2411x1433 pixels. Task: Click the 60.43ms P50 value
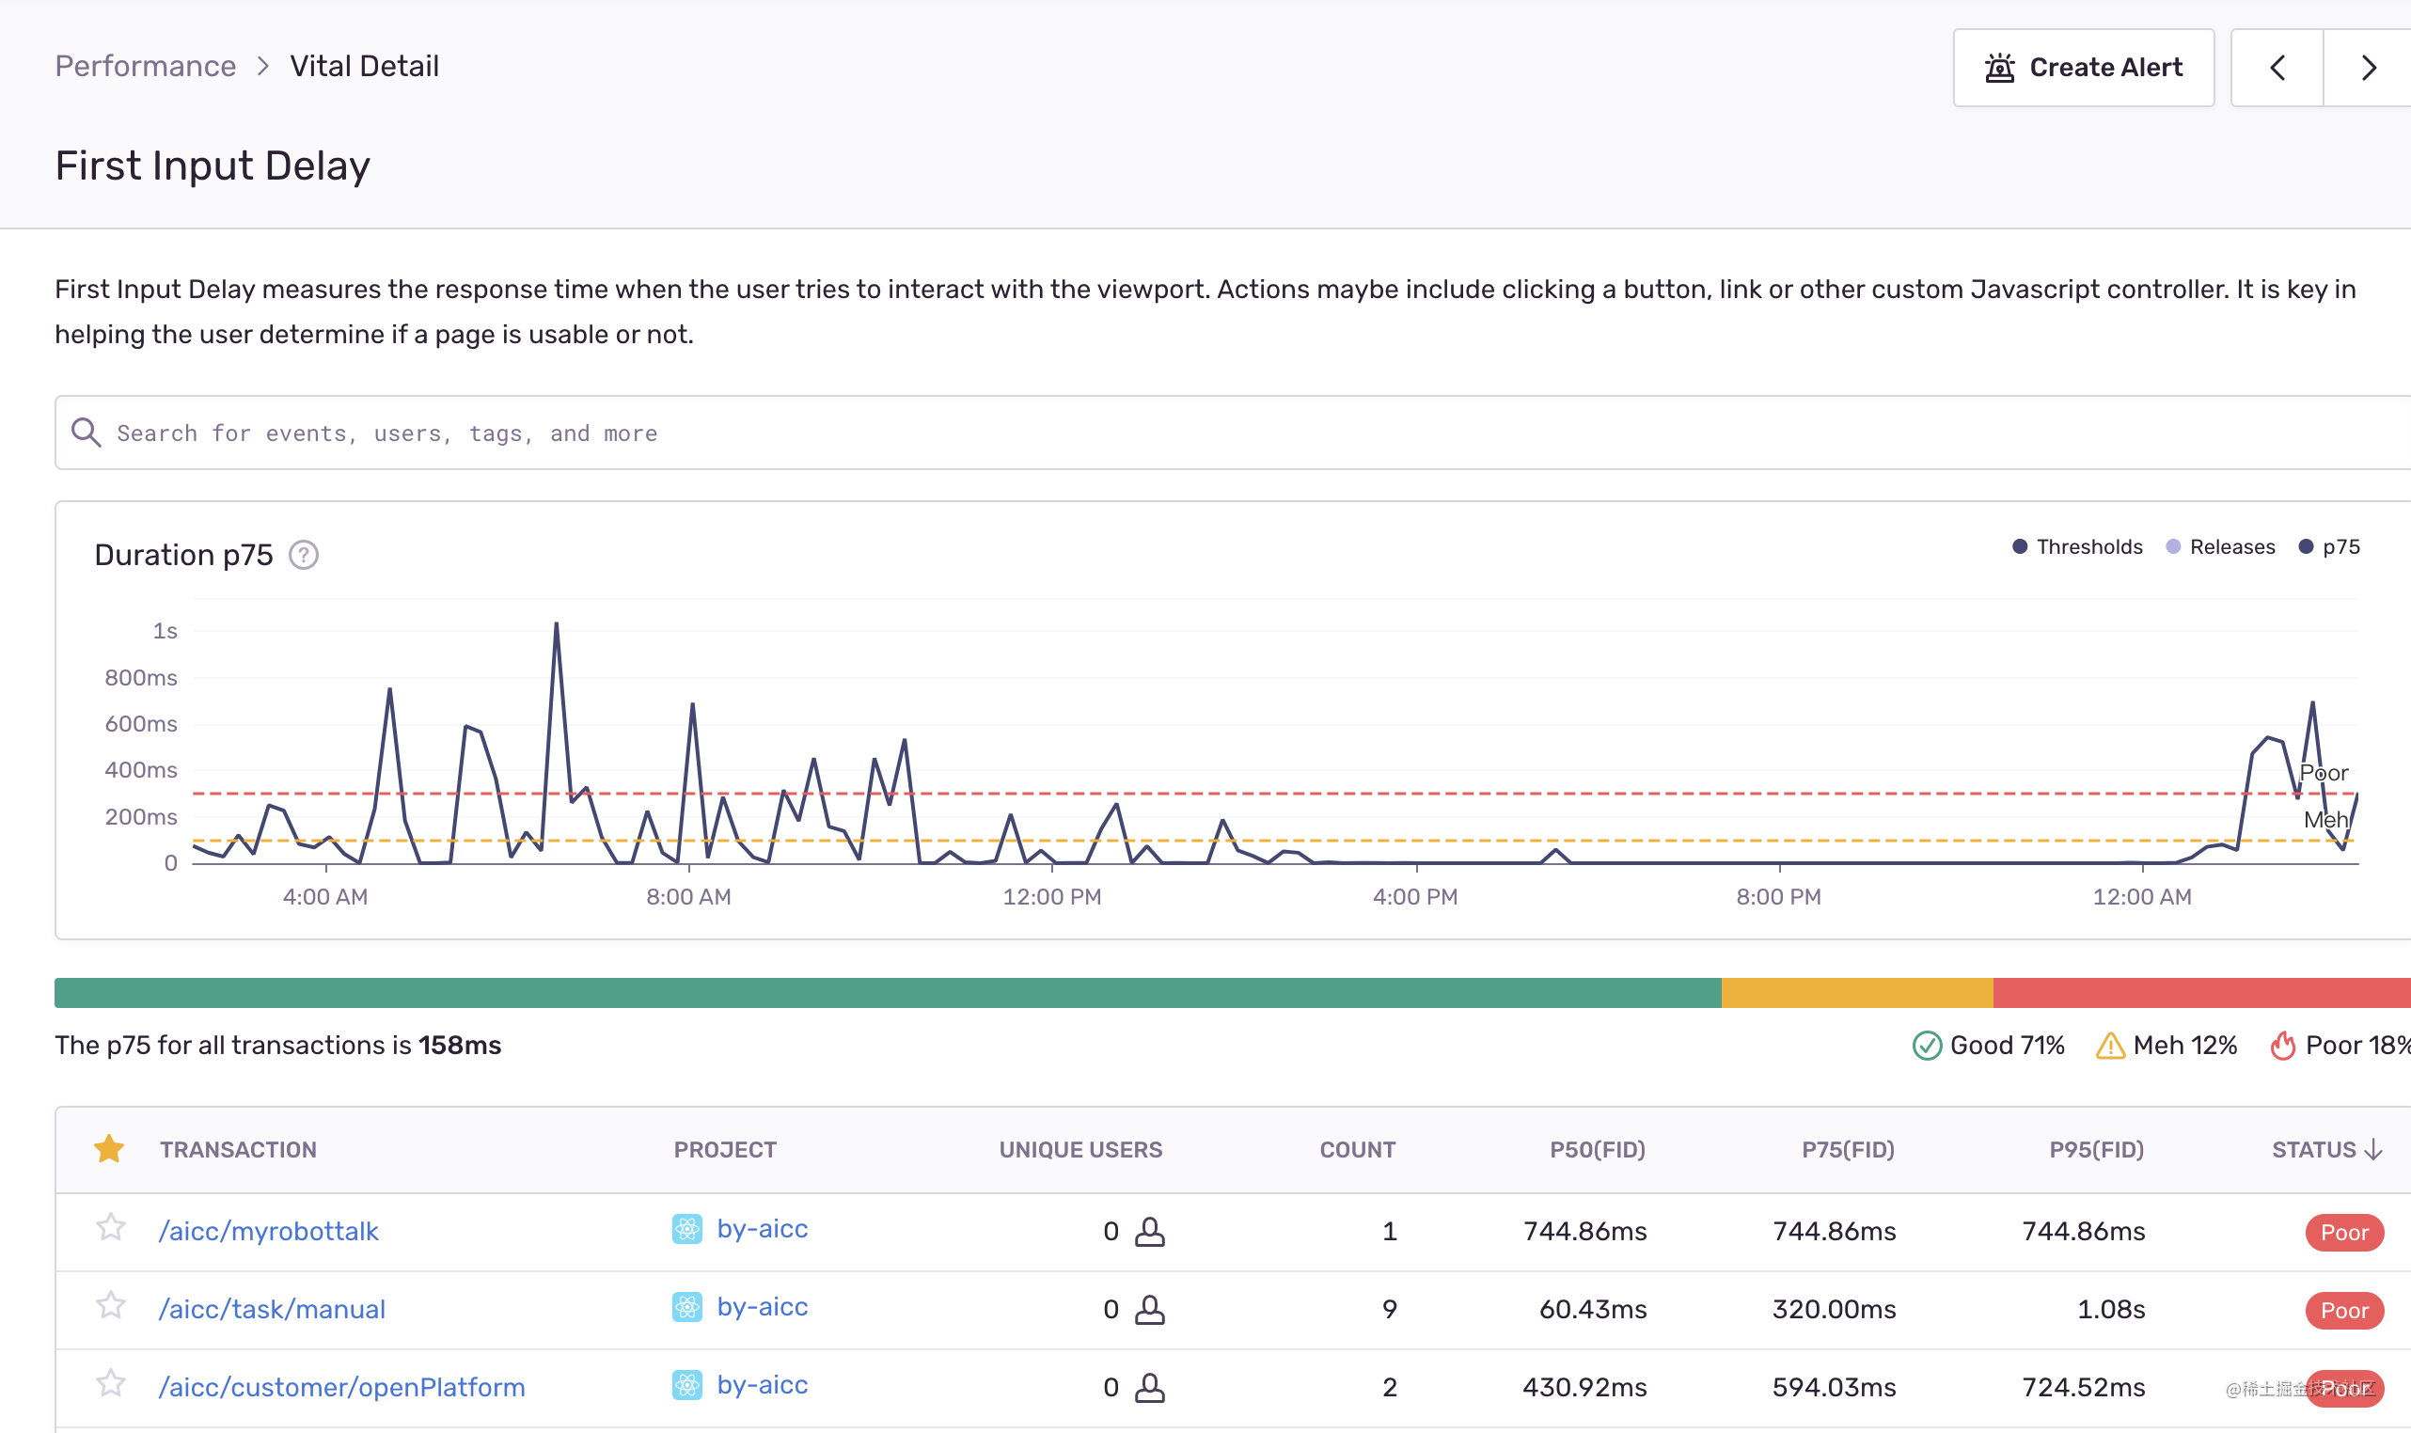tap(1593, 1310)
